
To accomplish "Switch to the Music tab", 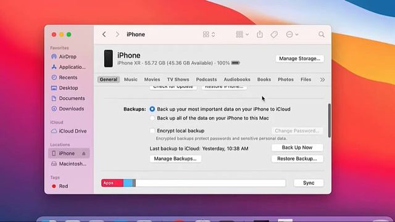I will click(130, 80).
